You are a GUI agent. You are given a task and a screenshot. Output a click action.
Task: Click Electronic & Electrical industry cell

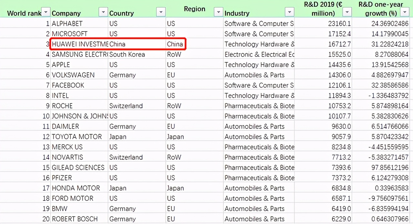coord(259,55)
